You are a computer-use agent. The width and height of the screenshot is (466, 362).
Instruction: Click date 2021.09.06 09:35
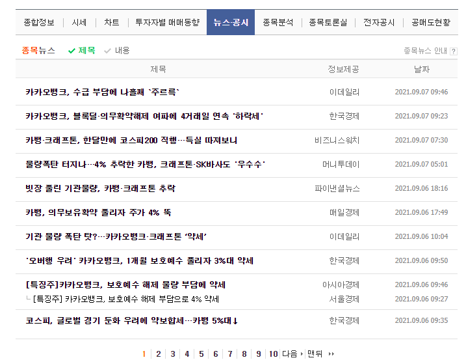tap(421, 320)
